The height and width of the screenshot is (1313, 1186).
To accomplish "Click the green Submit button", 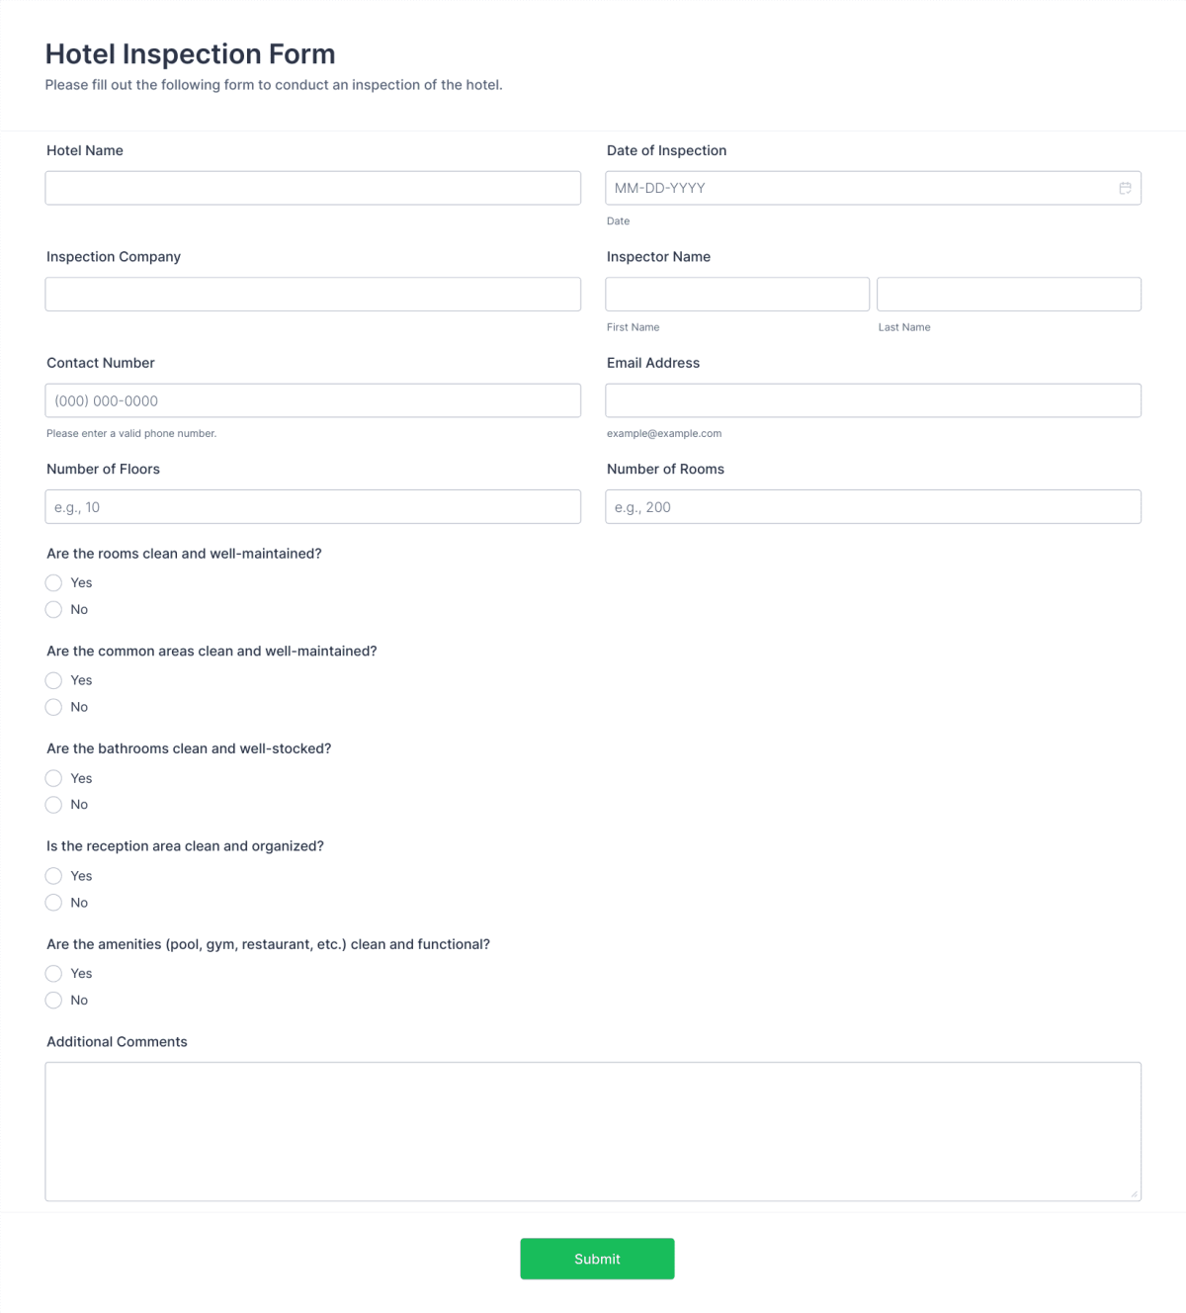I will [x=597, y=1259].
